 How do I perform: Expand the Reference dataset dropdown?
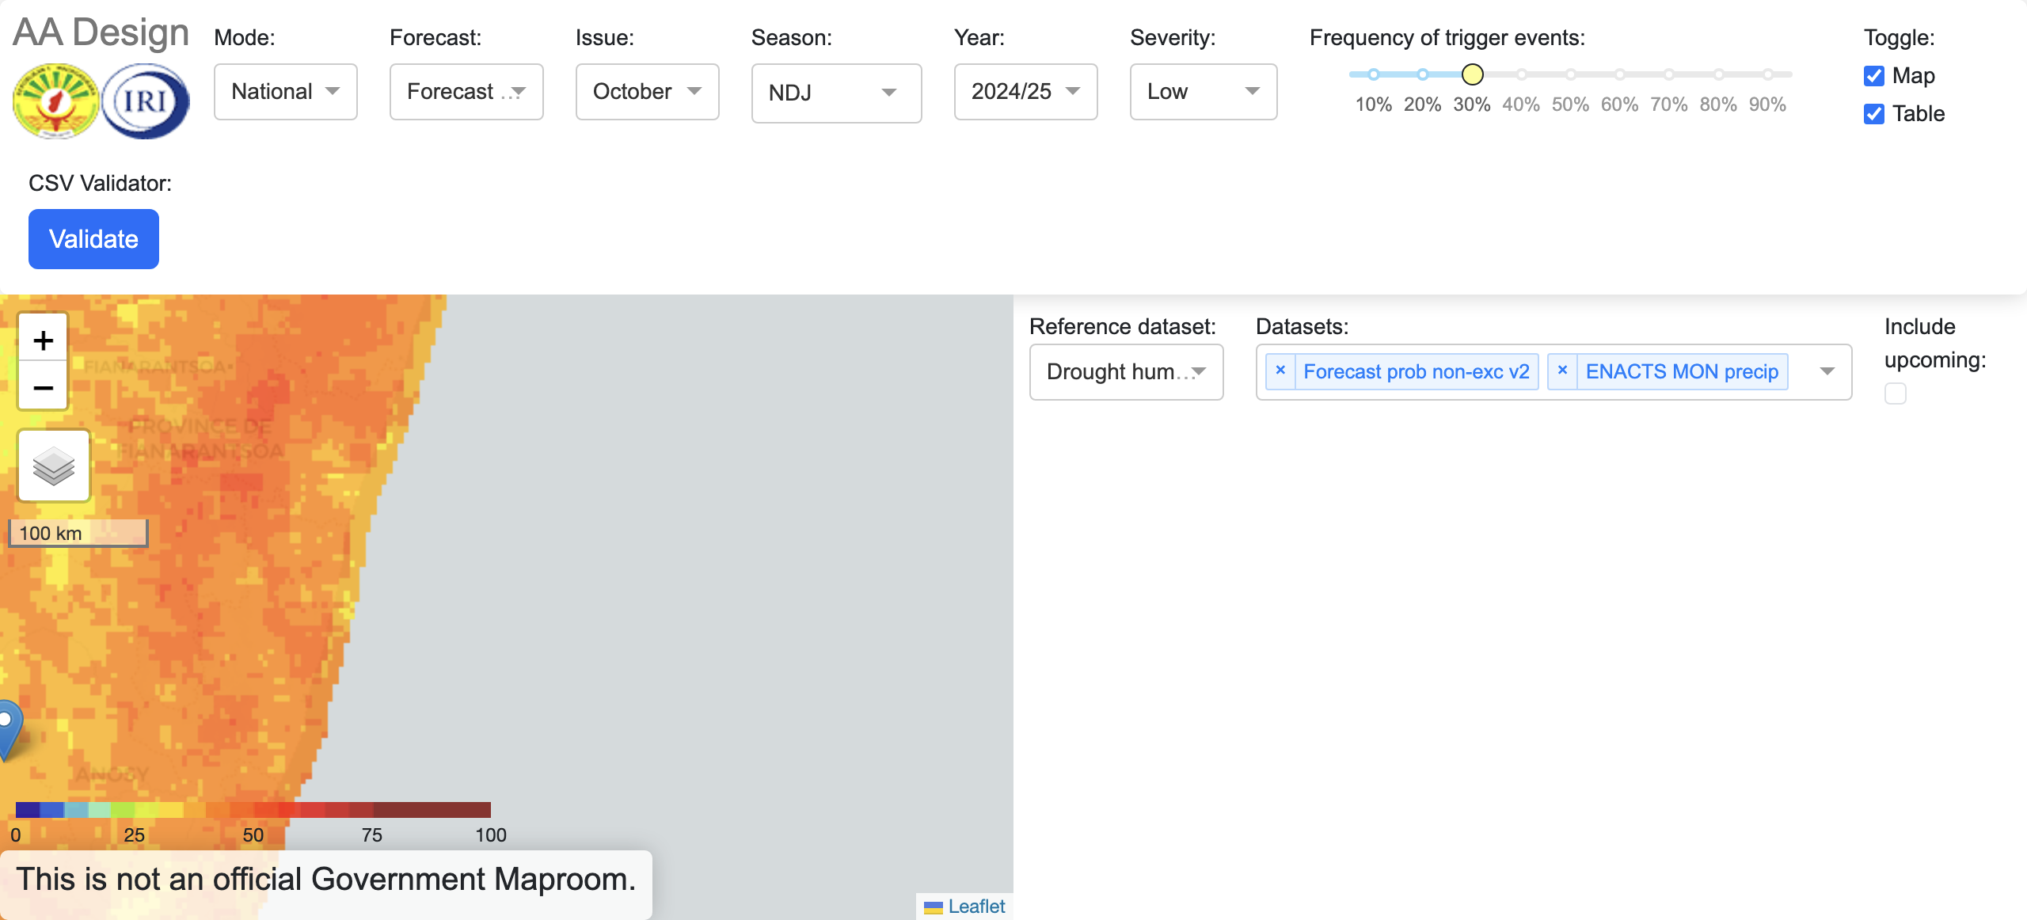(1125, 372)
